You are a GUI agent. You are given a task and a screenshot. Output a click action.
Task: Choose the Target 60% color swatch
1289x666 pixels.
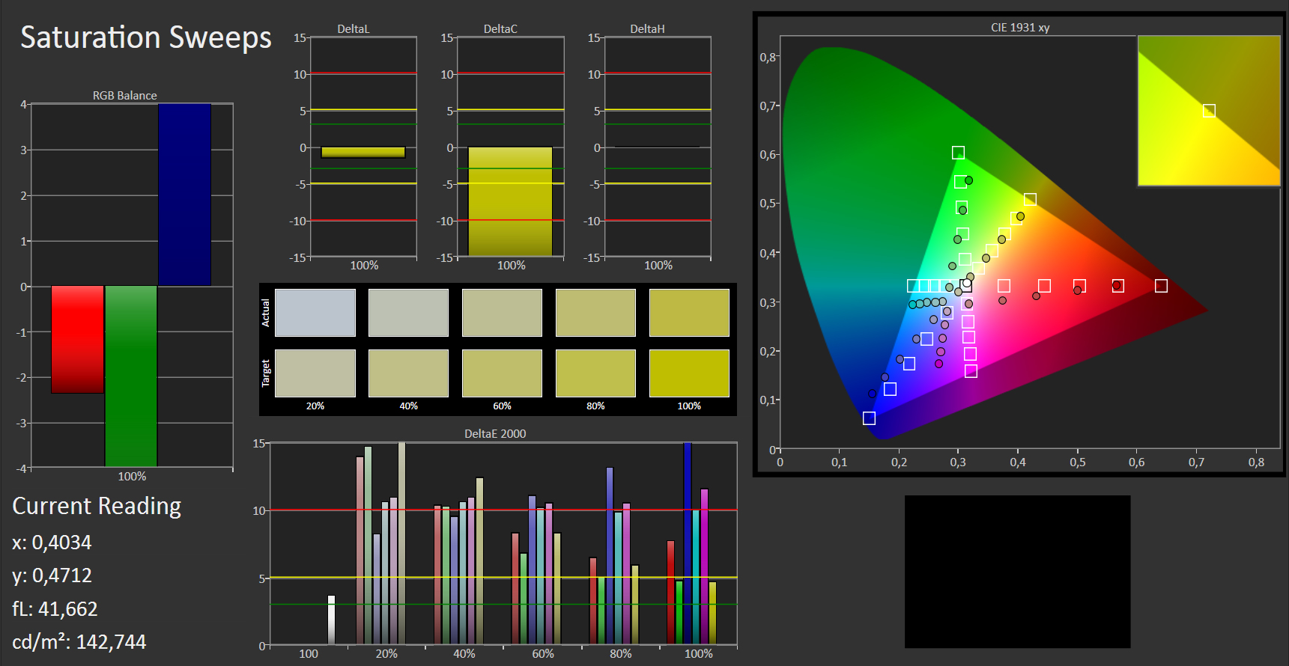[502, 373]
